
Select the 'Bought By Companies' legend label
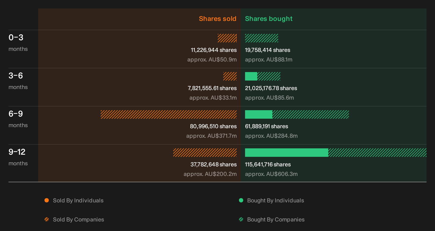276,220
